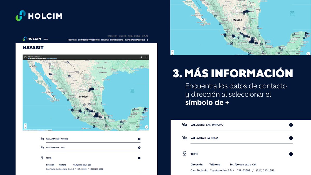The width and height of the screenshot is (311, 175).
Task: Click the truck icon beside Vallarta II La Cruz on the website page
Action: coord(43,147)
